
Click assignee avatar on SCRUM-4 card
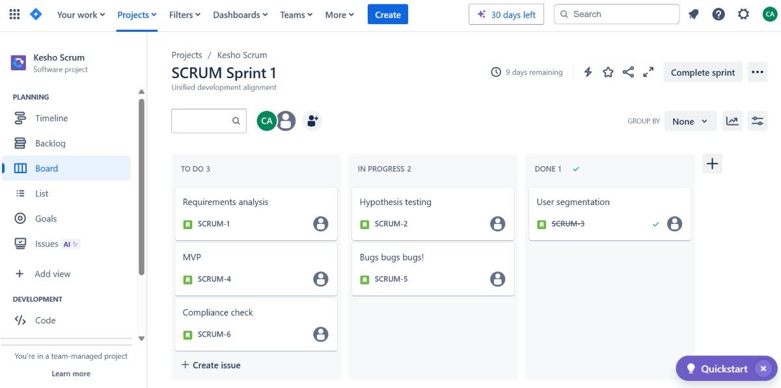click(x=321, y=279)
